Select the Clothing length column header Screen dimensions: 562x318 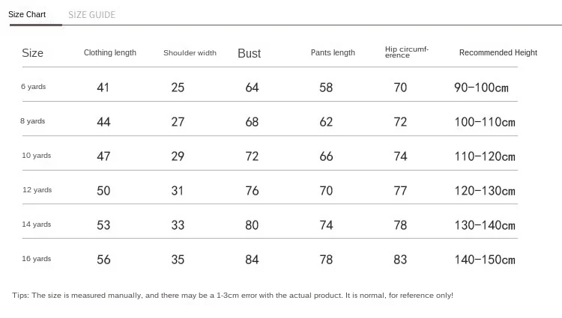pyautogui.click(x=110, y=53)
